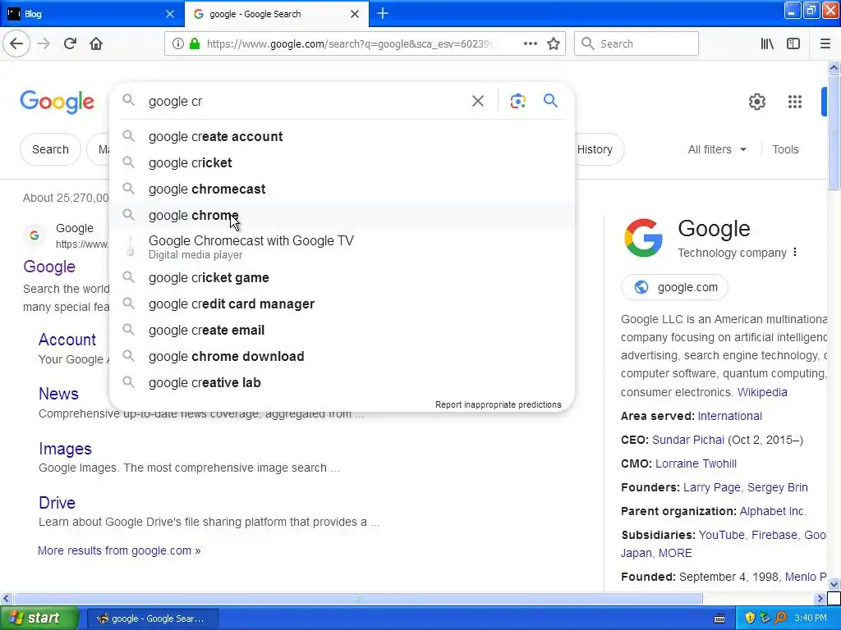Clear the Google search box text
The height and width of the screenshot is (630, 841).
(477, 101)
